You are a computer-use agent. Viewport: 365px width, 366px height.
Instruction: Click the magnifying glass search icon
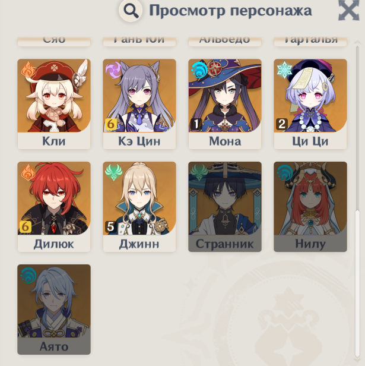tap(131, 11)
